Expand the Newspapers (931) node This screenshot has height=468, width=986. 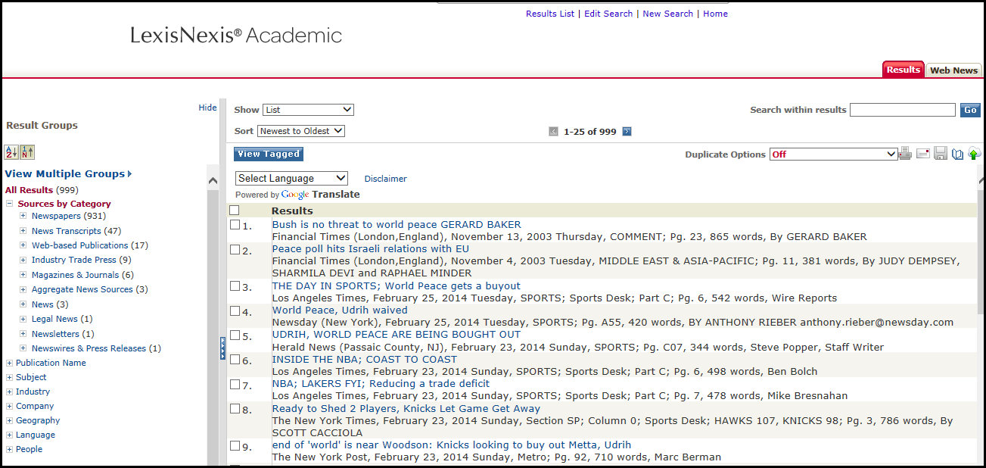[x=23, y=217]
